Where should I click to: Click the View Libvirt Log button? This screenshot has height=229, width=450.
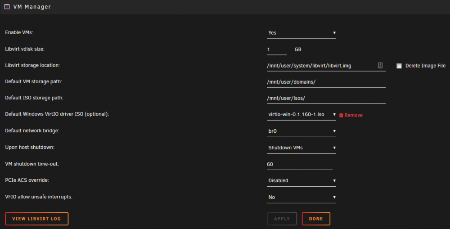tap(37, 219)
